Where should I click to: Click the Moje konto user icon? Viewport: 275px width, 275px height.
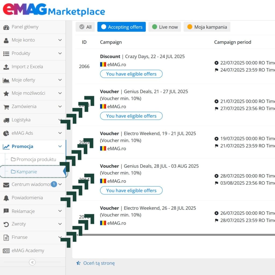click(6, 41)
